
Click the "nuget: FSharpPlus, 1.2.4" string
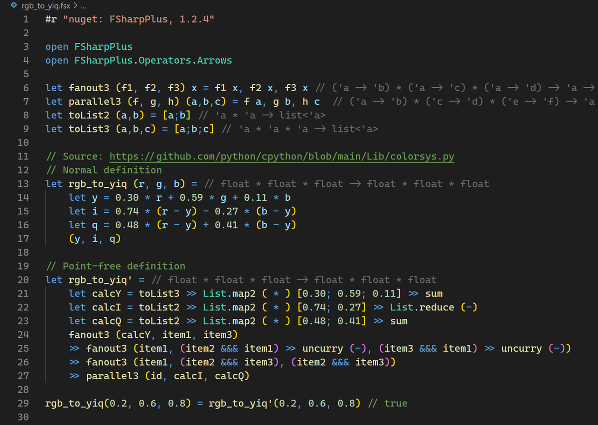[139, 19]
